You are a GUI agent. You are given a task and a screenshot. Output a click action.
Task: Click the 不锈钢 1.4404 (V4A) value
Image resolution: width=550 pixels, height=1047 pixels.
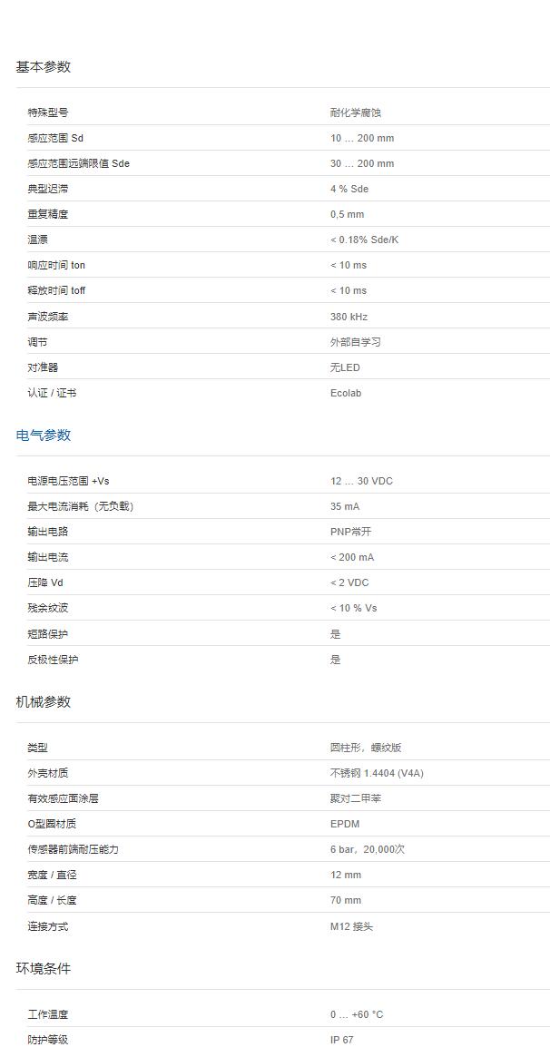(x=377, y=773)
